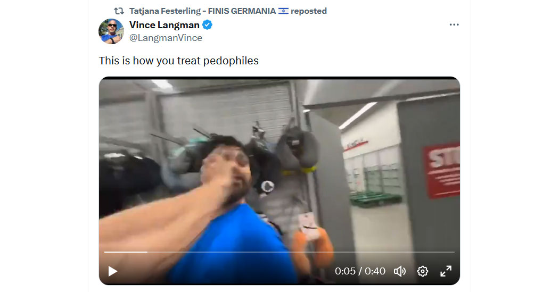Mute the video sound
This screenshot has height=292, width=559.
coord(400,271)
